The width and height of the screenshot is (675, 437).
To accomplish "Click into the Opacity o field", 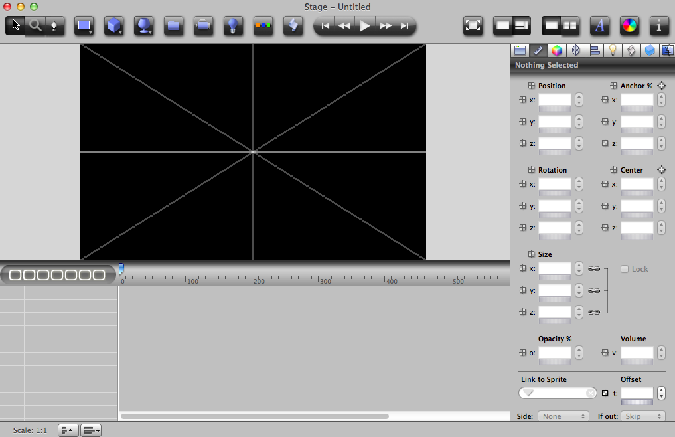I will point(555,353).
